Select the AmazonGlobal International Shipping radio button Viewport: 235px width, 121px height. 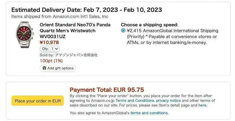pos(123,31)
